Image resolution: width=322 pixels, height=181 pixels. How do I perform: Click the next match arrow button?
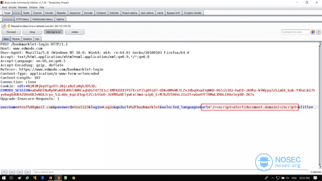28,172
